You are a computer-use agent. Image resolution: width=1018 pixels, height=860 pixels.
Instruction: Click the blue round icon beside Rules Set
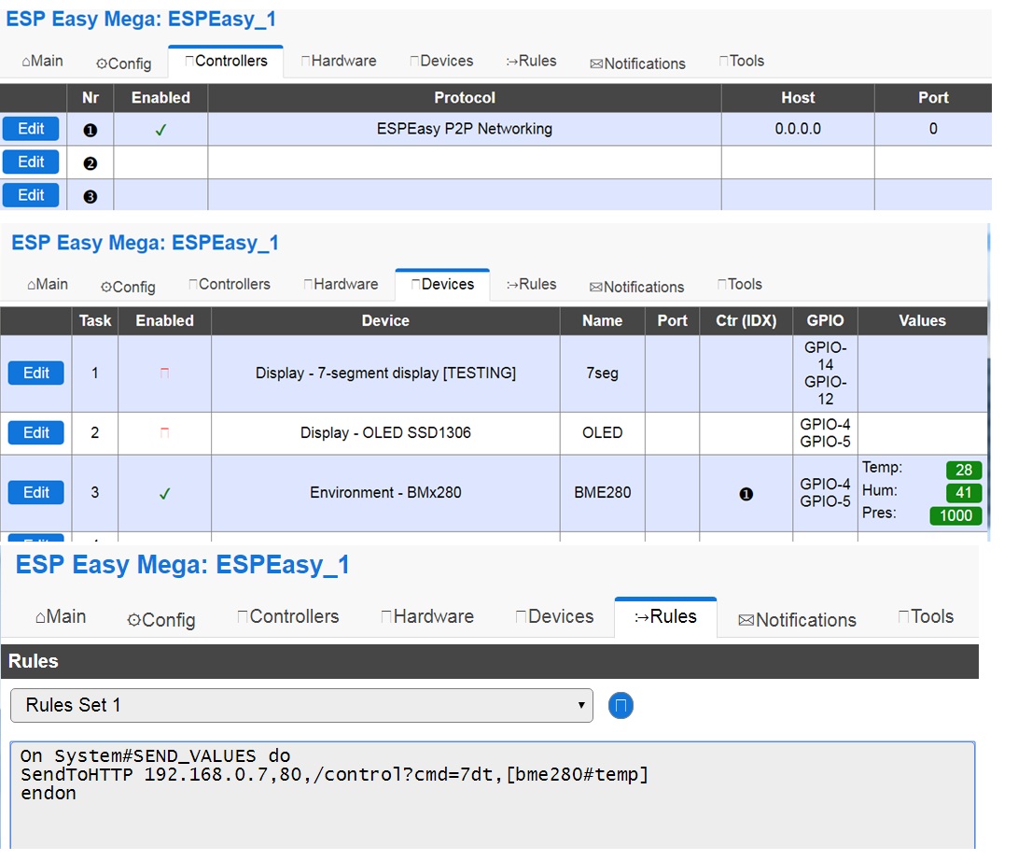point(621,705)
